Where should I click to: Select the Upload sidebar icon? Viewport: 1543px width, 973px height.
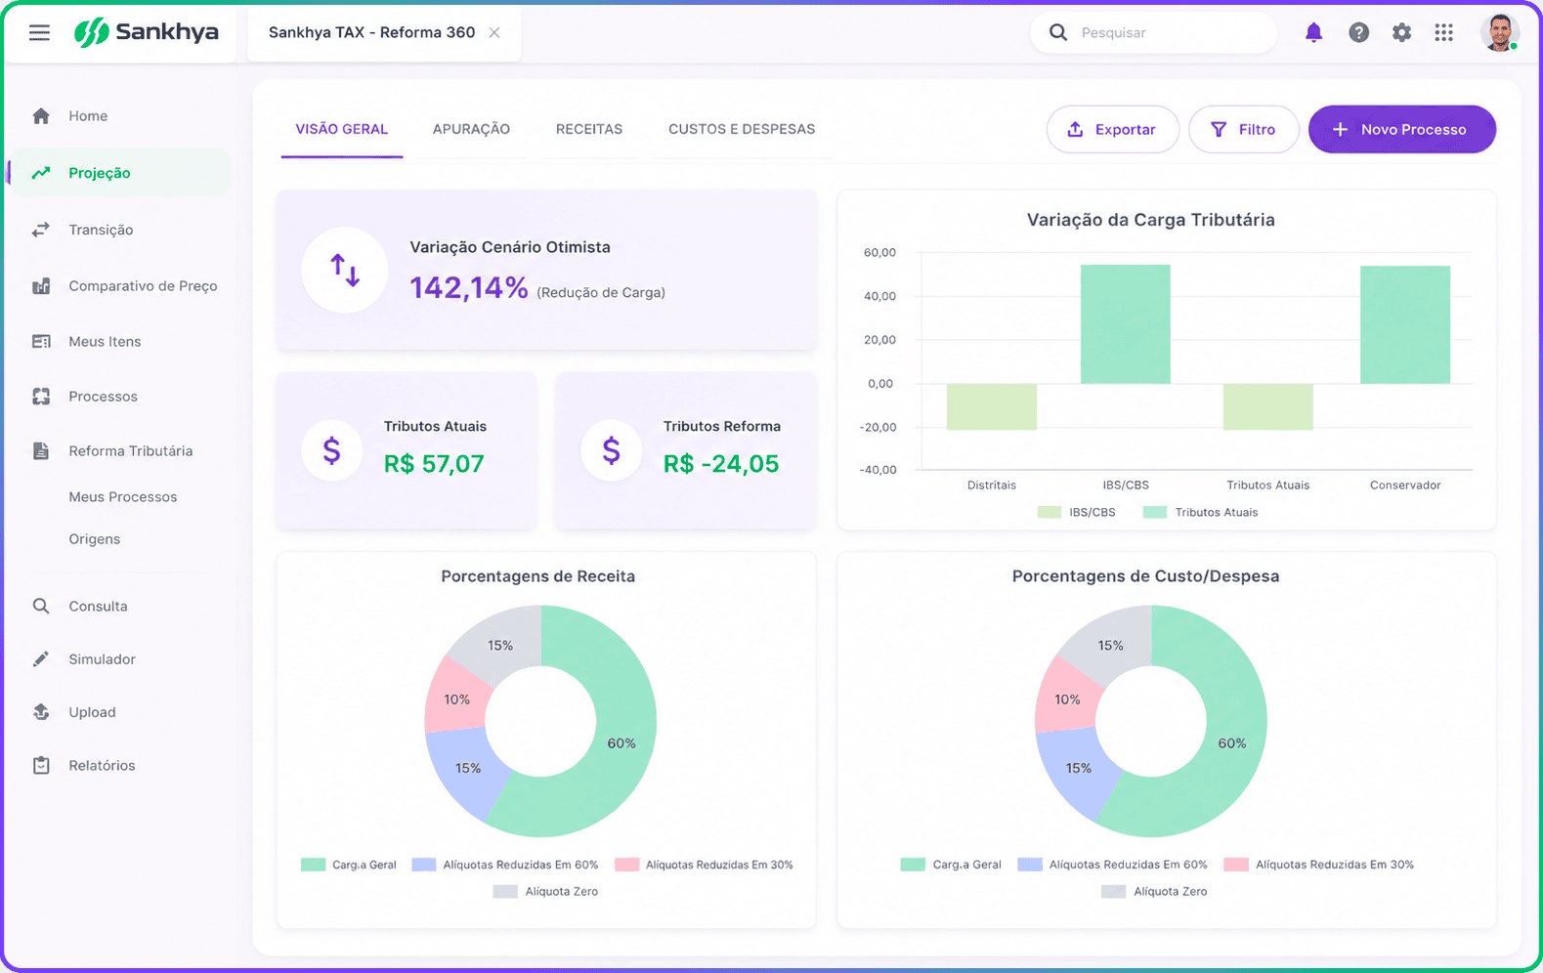[41, 712]
